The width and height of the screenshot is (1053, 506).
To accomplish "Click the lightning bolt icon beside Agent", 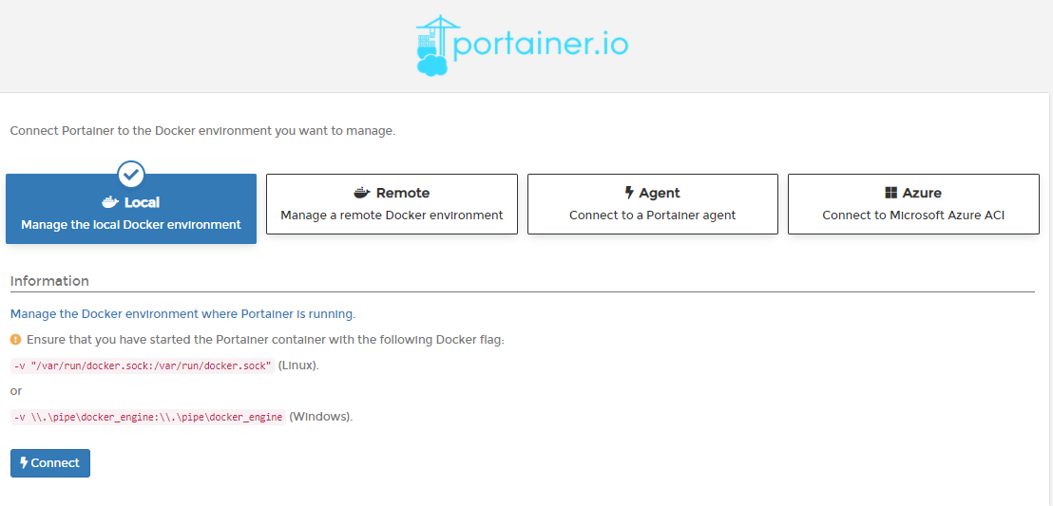I will [x=629, y=194].
